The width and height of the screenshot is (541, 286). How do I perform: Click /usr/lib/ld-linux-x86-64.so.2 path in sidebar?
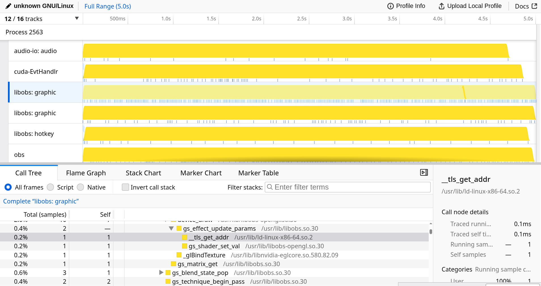coord(481,192)
